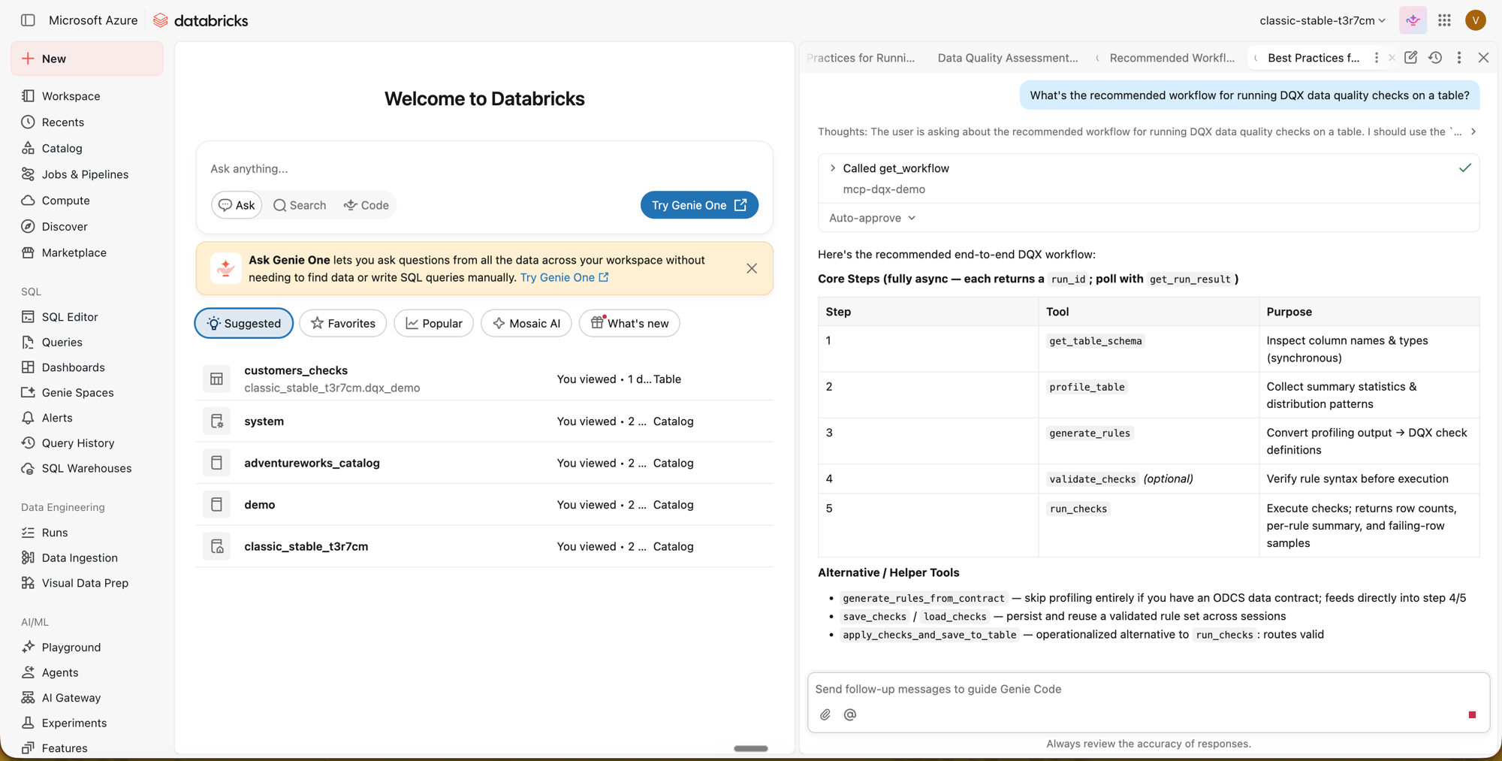Open Features in the sidebar
This screenshot has height=761, width=1502.
pos(65,748)
